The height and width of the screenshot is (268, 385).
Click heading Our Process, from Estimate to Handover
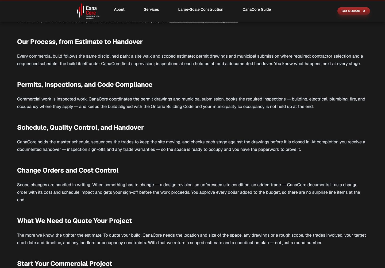tap(80, 42)
